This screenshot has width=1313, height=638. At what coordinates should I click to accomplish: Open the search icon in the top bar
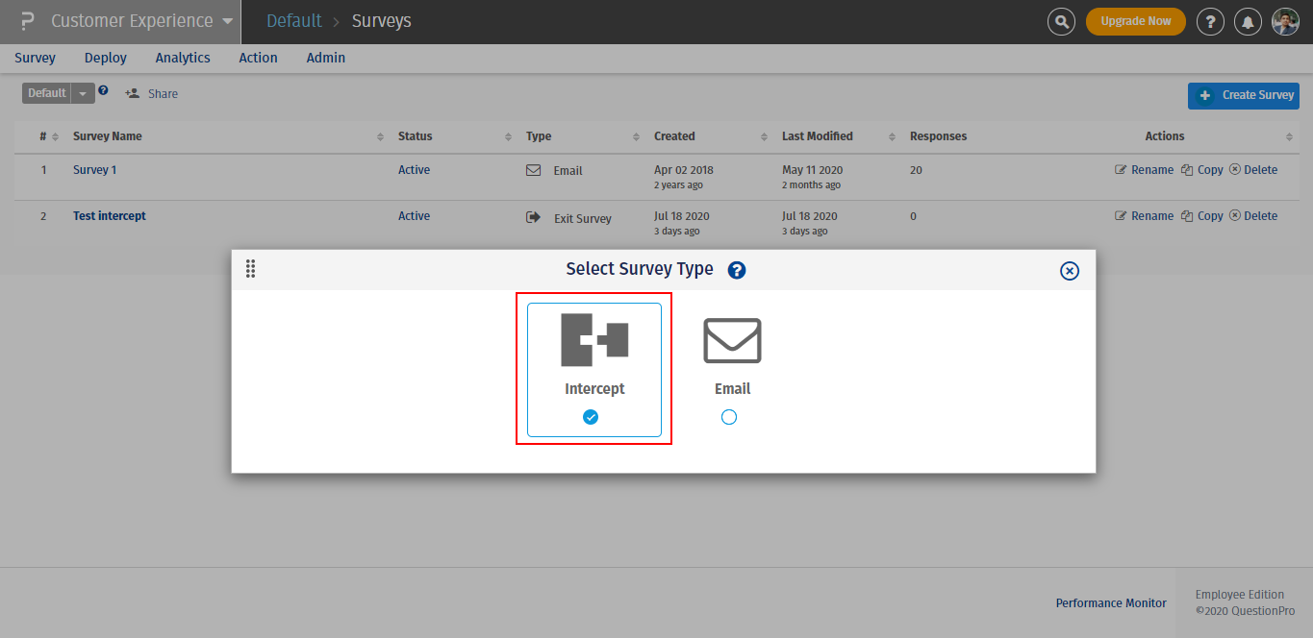coord(1061,20)
